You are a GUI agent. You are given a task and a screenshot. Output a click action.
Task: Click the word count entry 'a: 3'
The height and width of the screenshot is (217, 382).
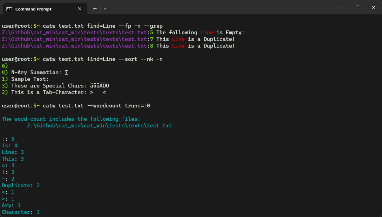coord(8,166)
